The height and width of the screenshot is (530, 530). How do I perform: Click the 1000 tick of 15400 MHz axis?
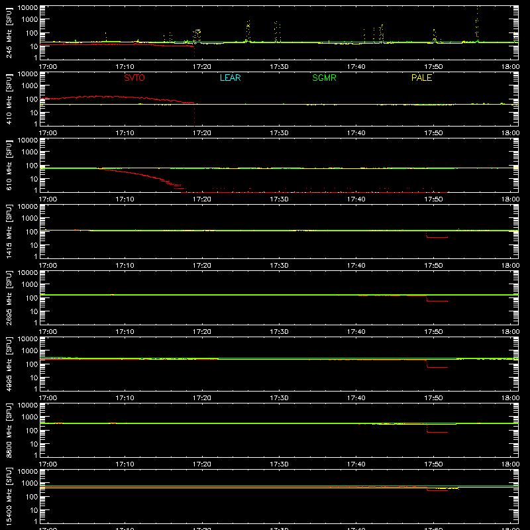point(30,483)
